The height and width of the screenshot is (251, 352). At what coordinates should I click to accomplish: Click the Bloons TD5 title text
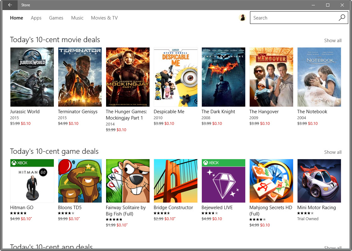tap(70, 208)
